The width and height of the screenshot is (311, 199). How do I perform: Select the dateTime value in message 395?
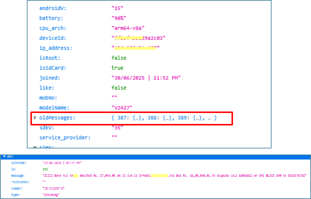pyautogui.click(x=62, y=163)
